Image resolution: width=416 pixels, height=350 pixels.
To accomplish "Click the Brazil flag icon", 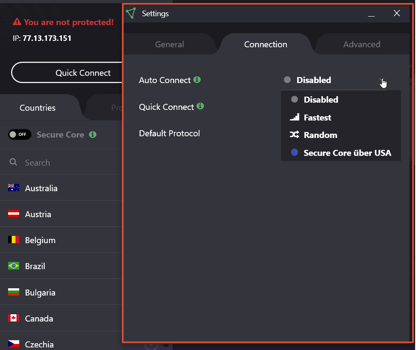I will (x=14, y=266).
